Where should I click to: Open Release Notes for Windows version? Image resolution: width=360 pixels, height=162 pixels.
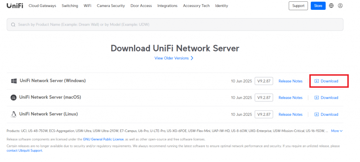pos(290,81)
